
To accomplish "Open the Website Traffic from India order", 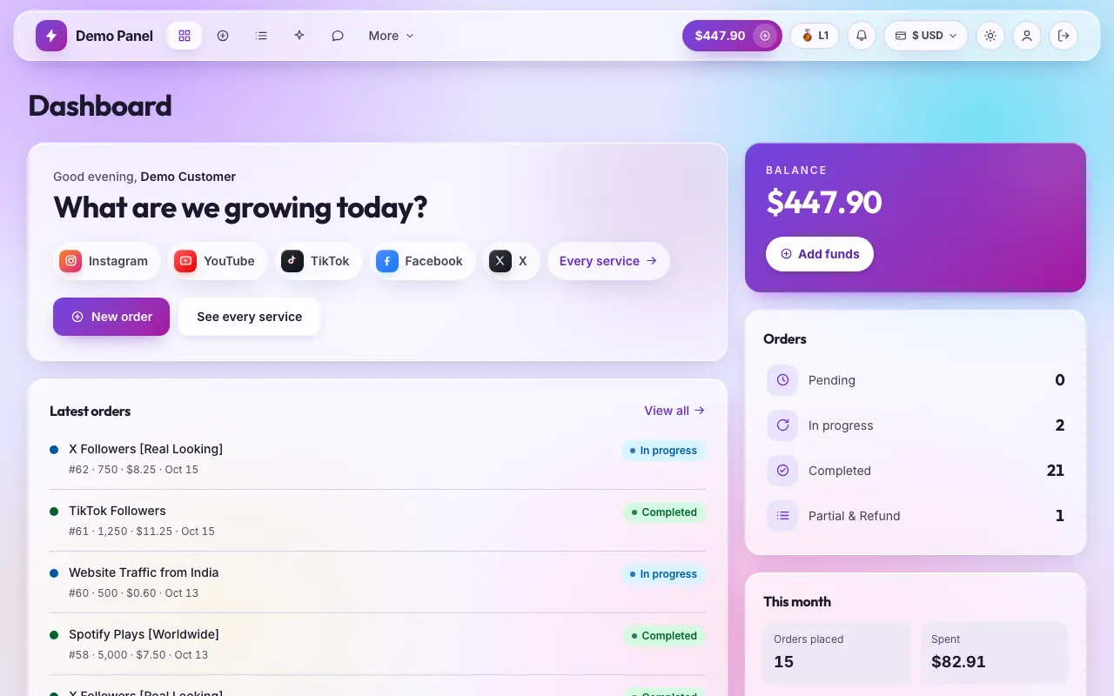I will tap(378, 582).
